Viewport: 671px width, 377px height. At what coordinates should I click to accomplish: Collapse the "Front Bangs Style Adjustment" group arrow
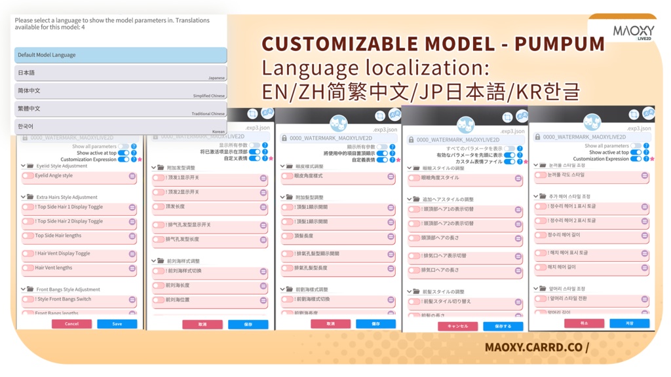coord(23,289)
